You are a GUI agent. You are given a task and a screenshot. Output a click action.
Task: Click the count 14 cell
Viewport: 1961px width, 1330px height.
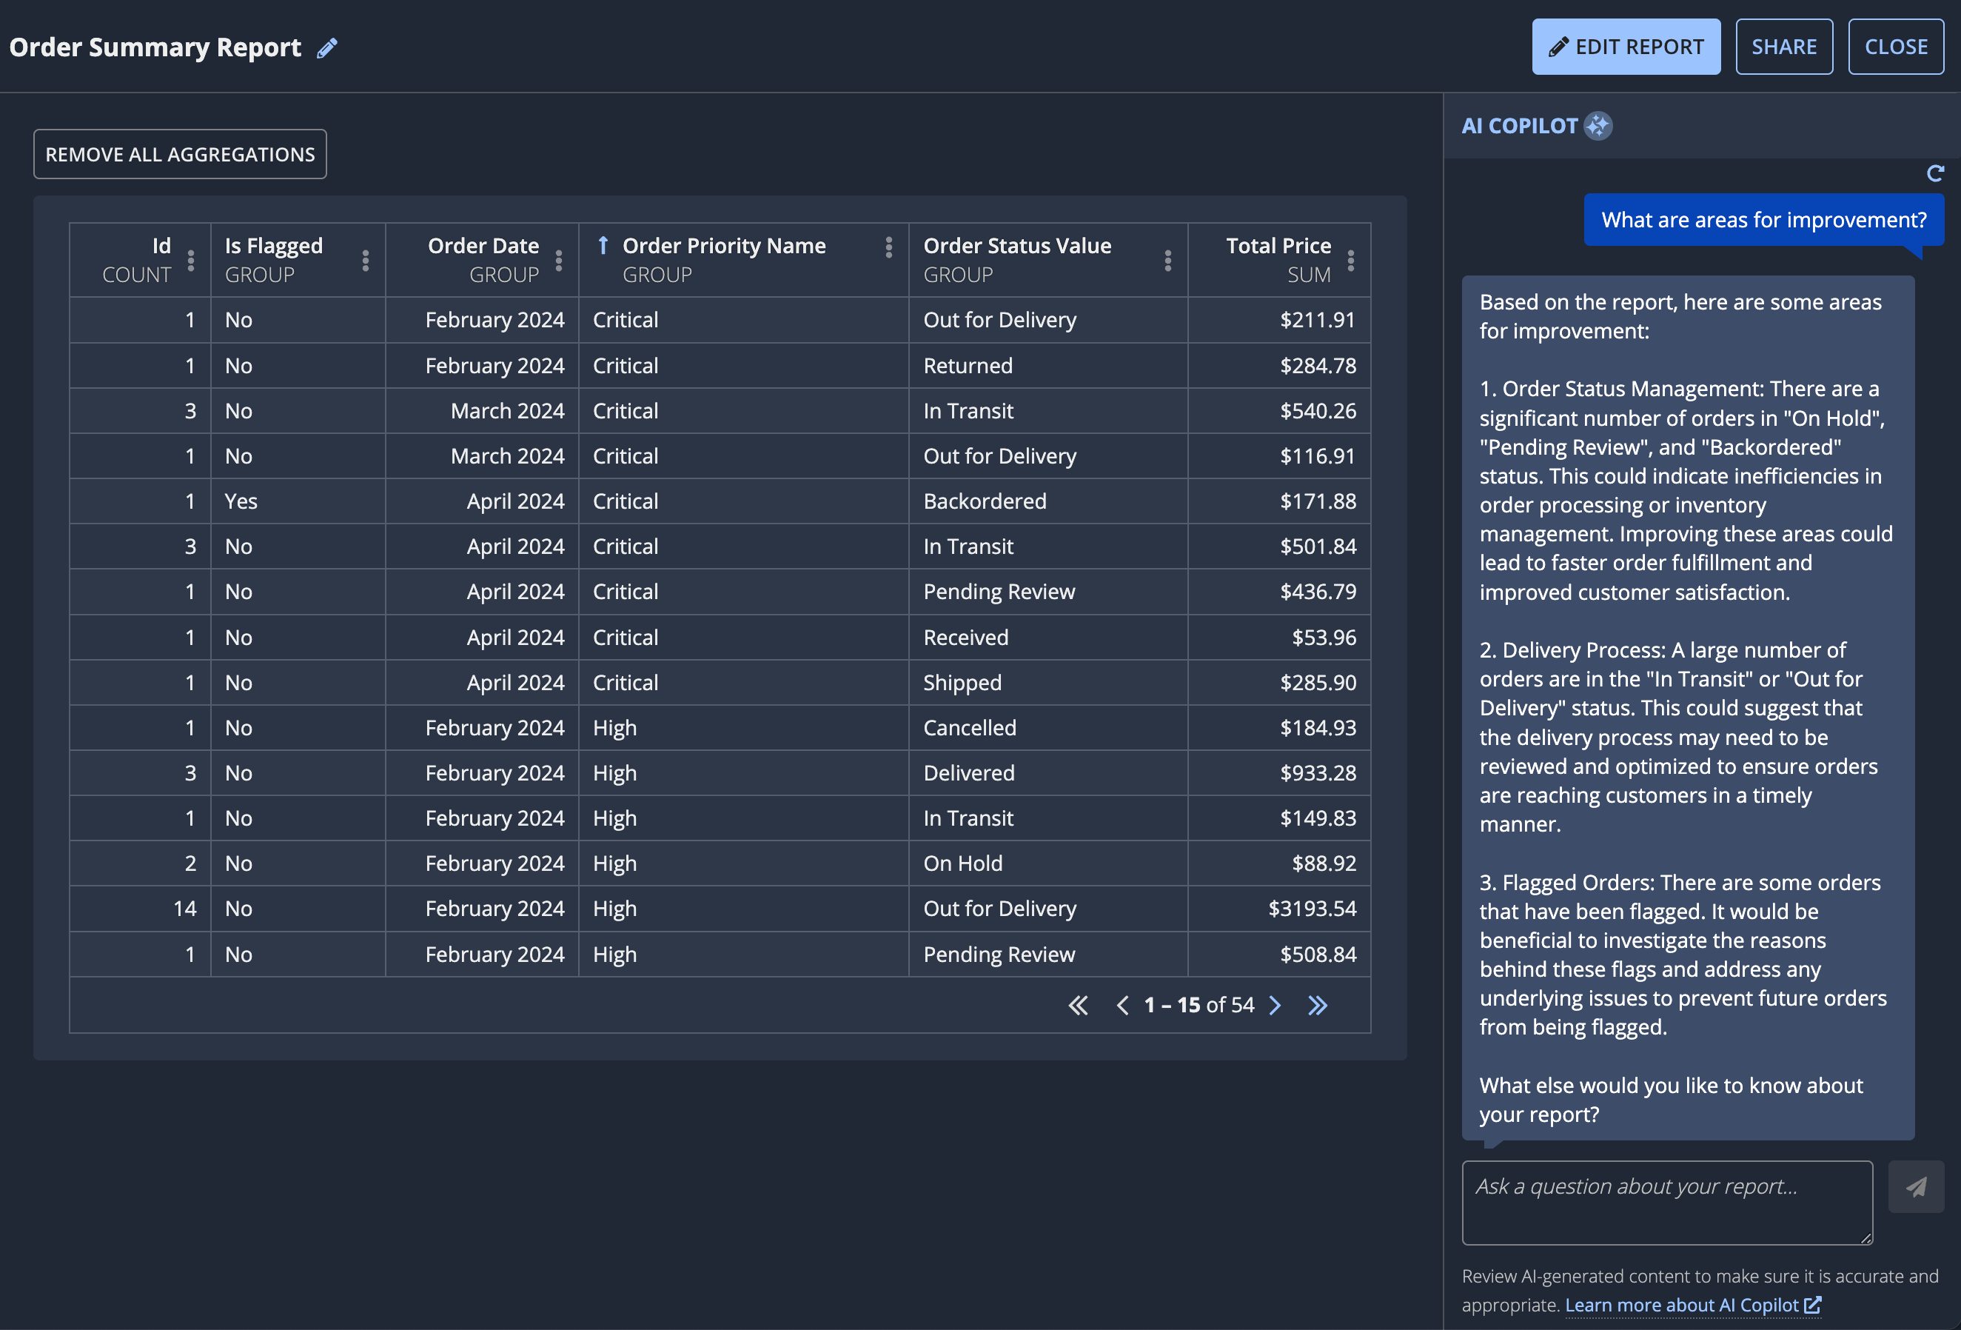(140, 909)
